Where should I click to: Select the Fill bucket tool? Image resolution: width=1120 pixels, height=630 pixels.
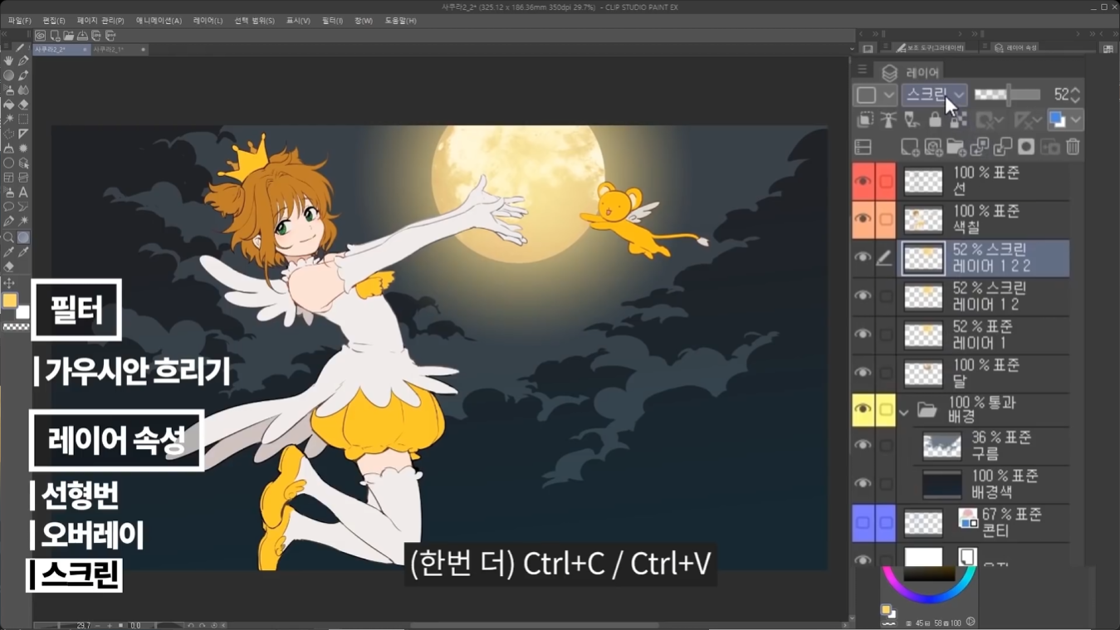point(8,105)
